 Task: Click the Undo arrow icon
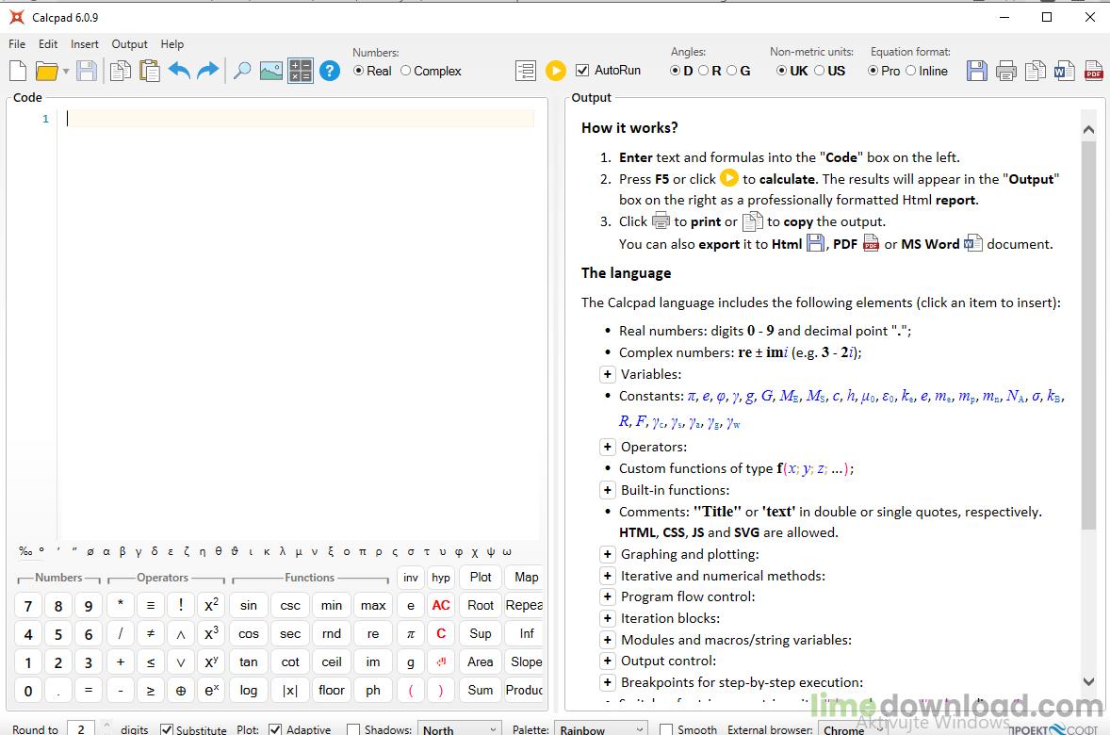[179, 71]
